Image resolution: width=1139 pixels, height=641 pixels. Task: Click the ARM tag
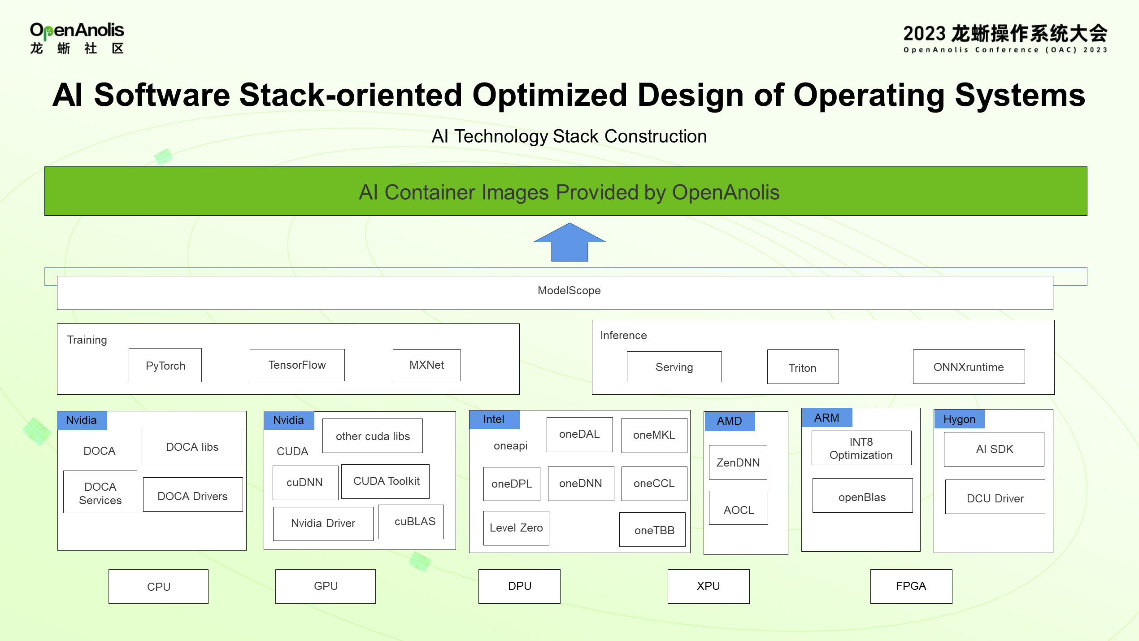tap(827, 418)
